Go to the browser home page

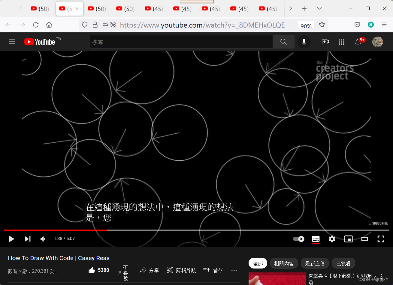click(49, 25)
